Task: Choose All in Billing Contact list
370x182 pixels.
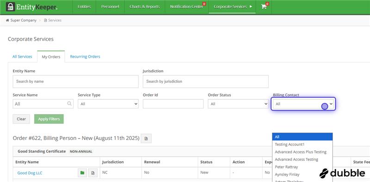Action: 302,137
